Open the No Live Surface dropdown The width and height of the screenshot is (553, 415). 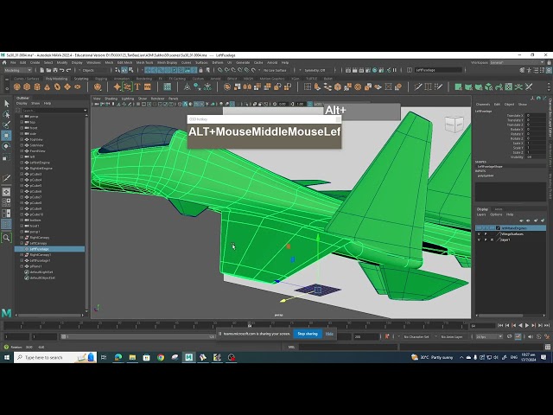click(x=277, y=70)
